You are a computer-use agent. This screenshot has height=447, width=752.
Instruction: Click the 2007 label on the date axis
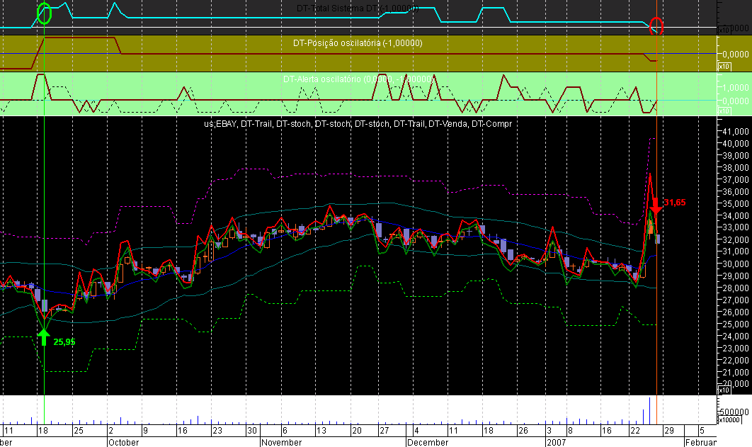(555, 442)
